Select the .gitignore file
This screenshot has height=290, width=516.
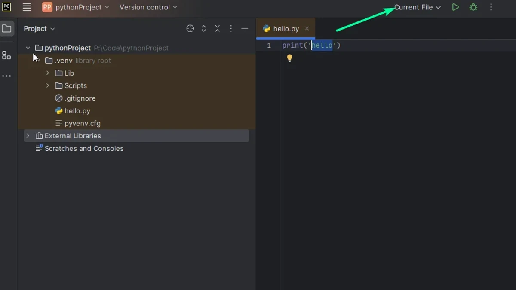[75, 98]
